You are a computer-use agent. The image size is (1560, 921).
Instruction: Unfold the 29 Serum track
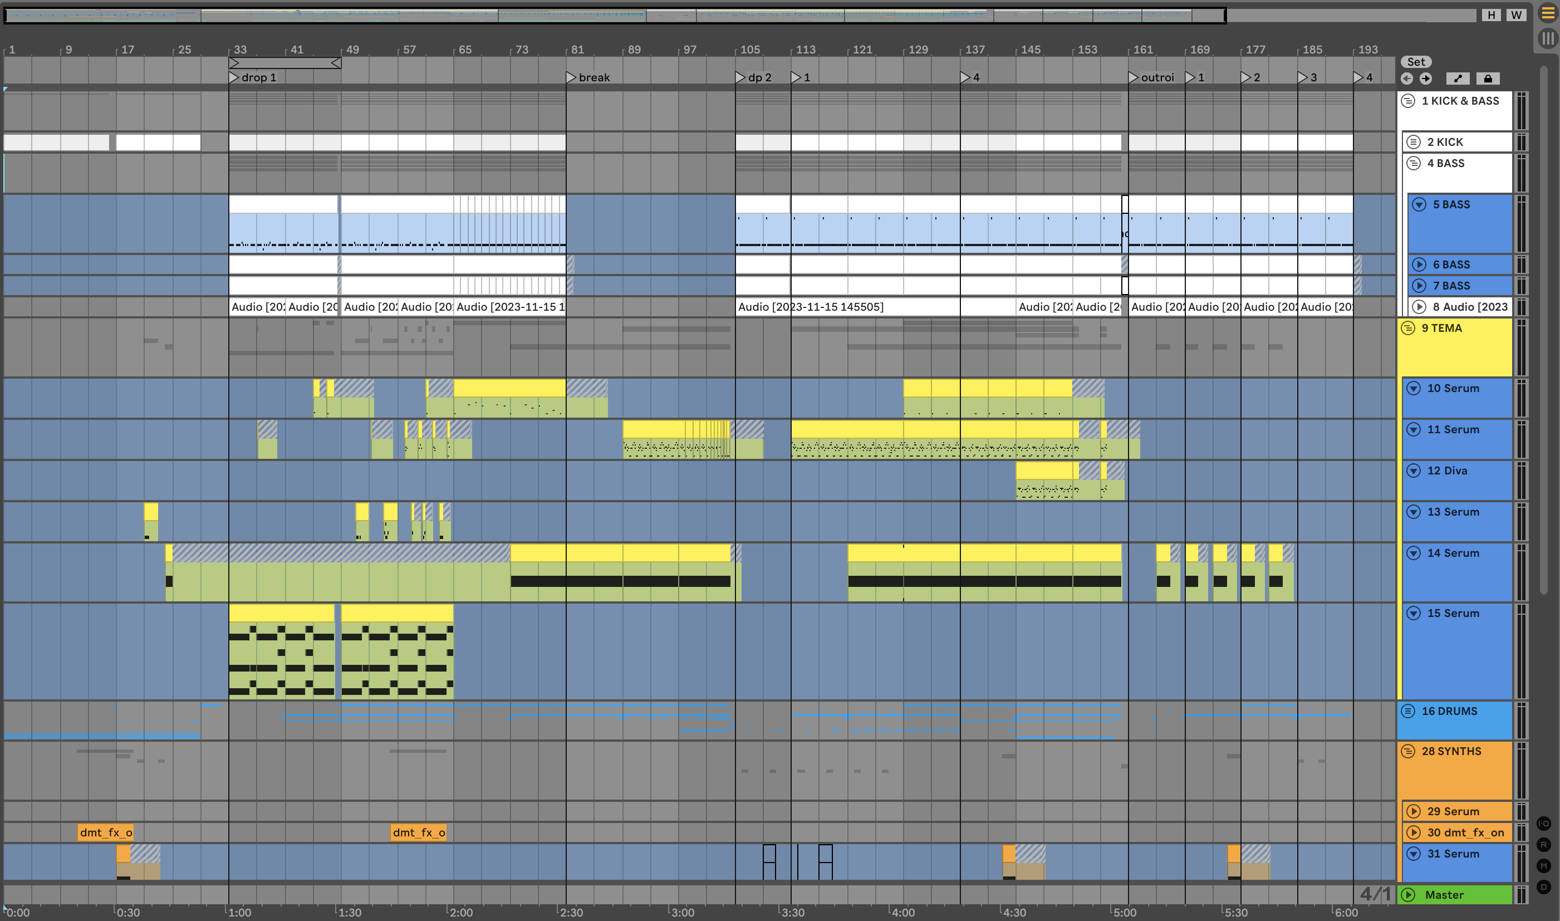(1414, 811)
